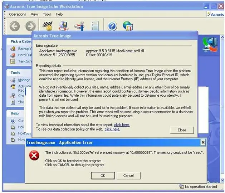Click the help question icon beside Con
Image resolution: width=225 pixels, height=193 pixels.
(13, 121)
